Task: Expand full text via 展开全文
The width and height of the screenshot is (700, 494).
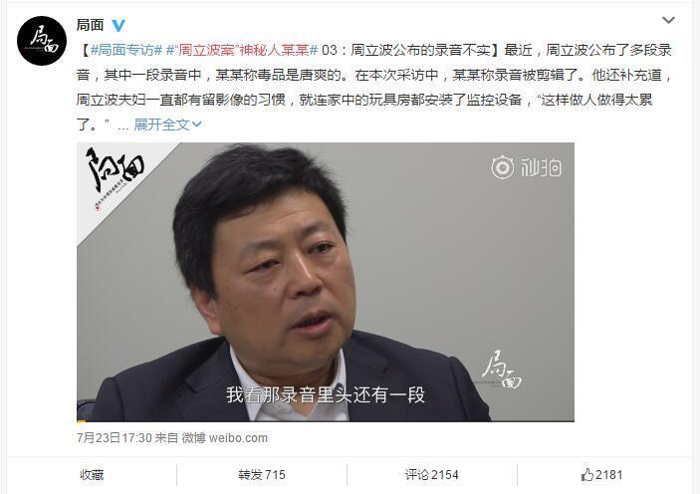Action: 161,124
